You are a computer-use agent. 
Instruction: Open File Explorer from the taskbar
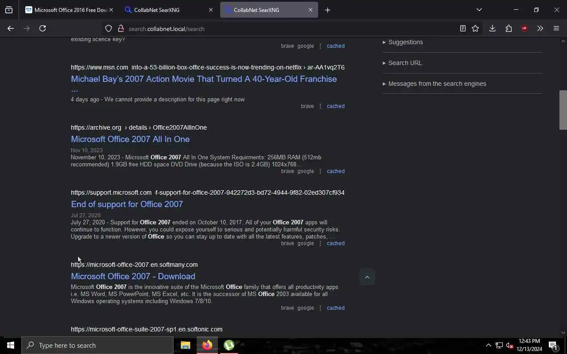coord(185,345)
